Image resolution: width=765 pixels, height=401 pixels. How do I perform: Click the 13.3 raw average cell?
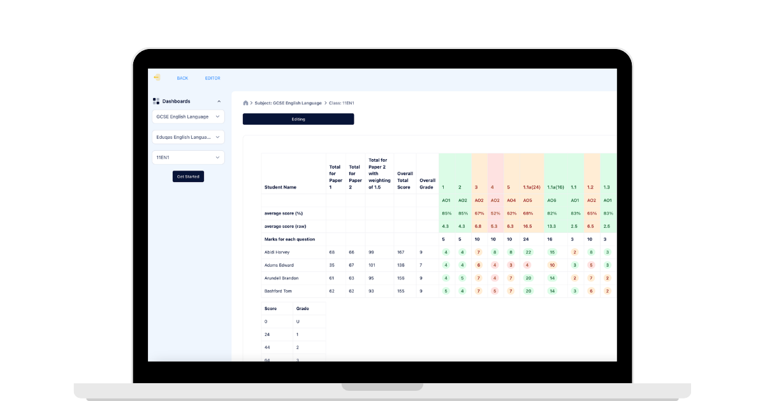coord(552,226)
